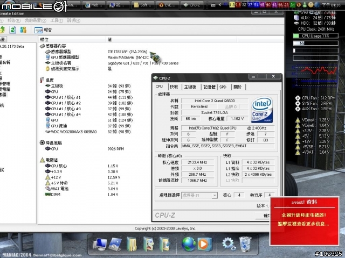Click the thermometer icon beside 溫度
Screen dimensions: 345x258
[42, 80]
